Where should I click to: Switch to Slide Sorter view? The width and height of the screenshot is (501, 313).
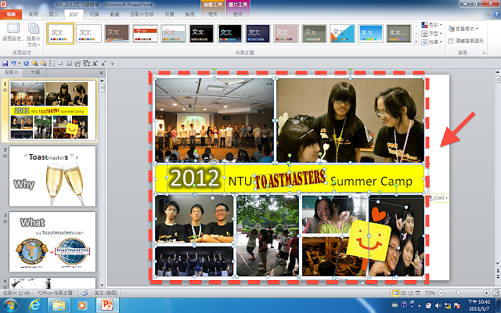[x=404, y=293]
